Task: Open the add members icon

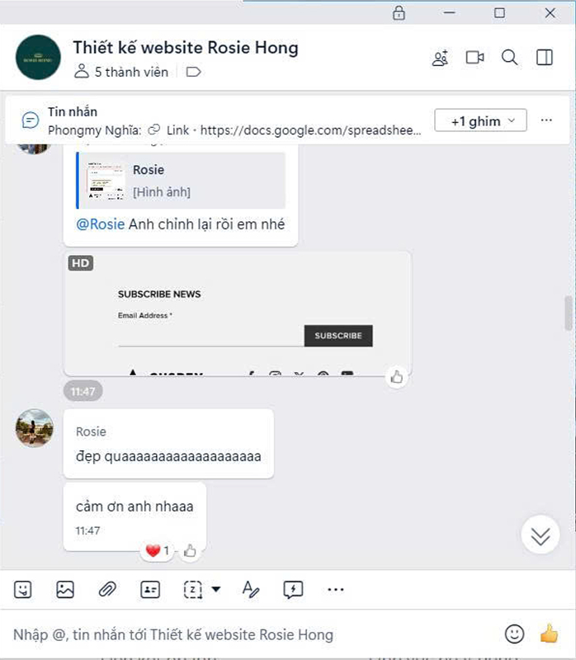Action: coord(440,58)
